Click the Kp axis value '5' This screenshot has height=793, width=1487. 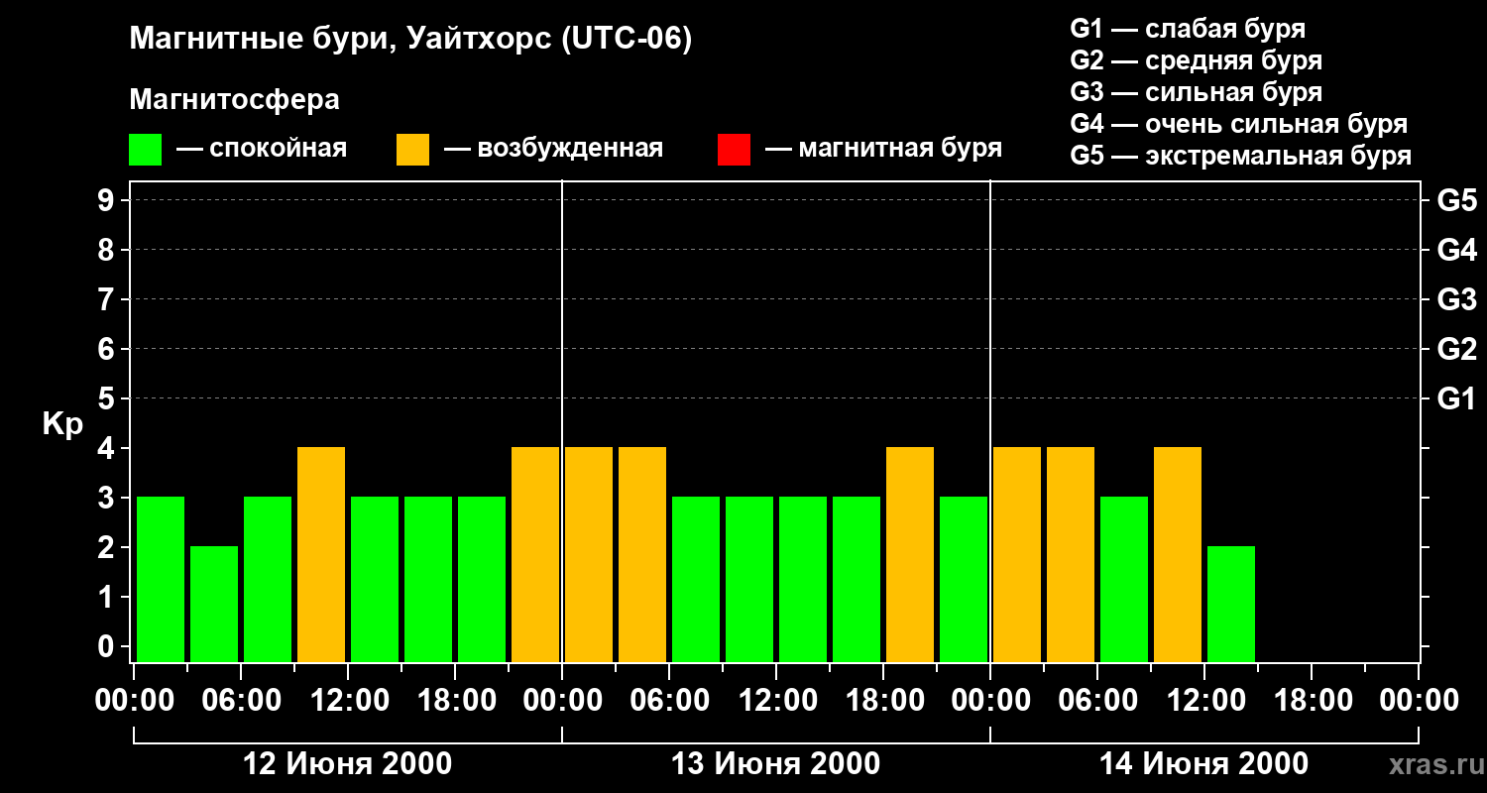pos(108,398)
